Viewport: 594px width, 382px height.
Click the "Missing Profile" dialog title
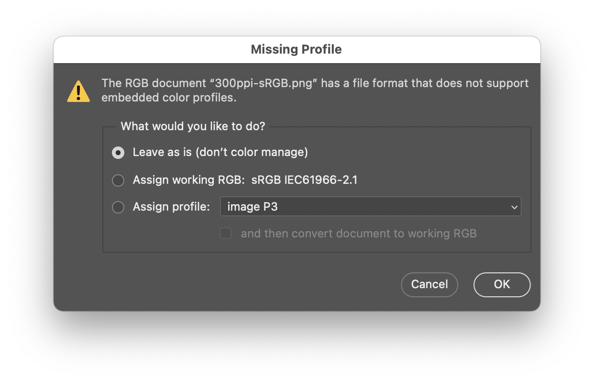(x=297, y=49)
